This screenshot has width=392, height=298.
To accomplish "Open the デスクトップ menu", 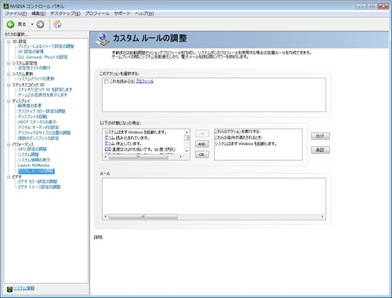I will pos(65,13).
